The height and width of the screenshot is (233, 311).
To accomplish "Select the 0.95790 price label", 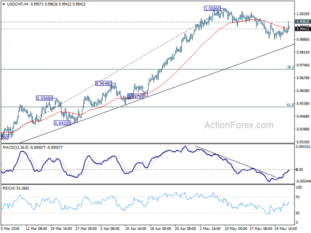I will [x=135, y=96].
